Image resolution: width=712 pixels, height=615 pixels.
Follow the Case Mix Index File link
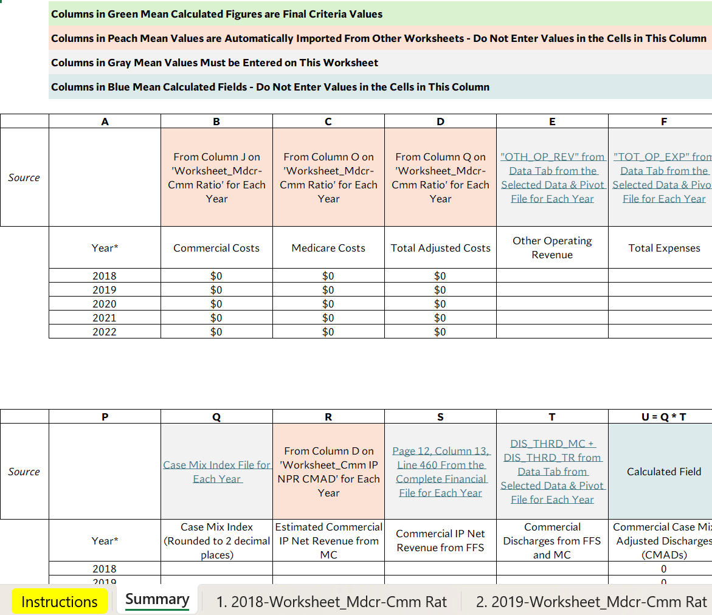tap(216, 472)
